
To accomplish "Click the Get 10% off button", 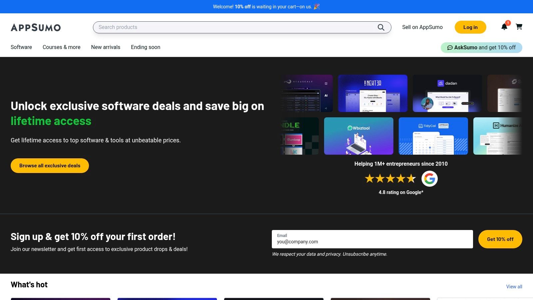I will (x=500, y=239).
